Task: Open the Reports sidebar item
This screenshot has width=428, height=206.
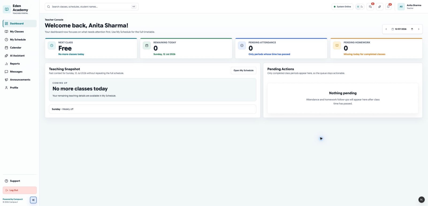Action: coord(20,64)
